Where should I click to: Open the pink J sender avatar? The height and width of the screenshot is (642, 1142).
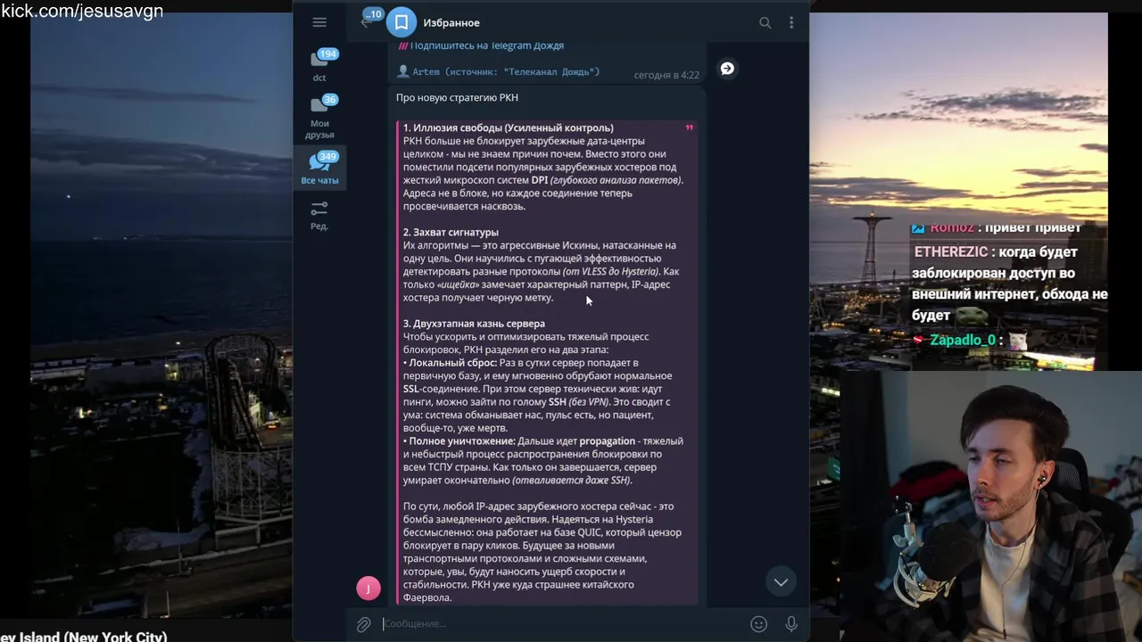coord(368,588)
